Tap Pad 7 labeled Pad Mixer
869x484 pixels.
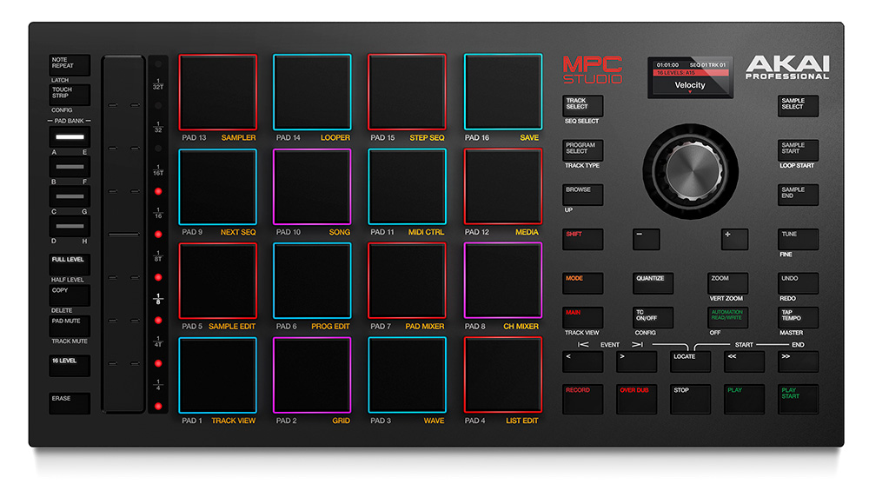[407, 281]
